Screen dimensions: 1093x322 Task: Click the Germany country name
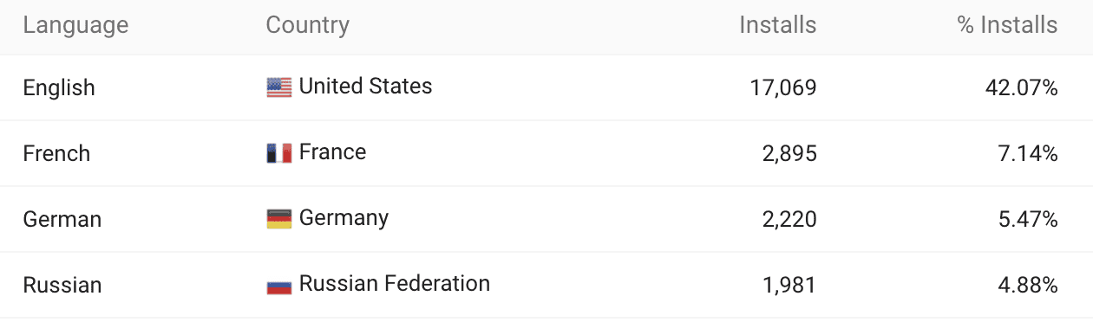pos(344,218)
